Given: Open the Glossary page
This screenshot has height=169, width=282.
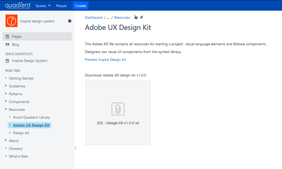Looking at the screenshot, I should coord(16,149).
